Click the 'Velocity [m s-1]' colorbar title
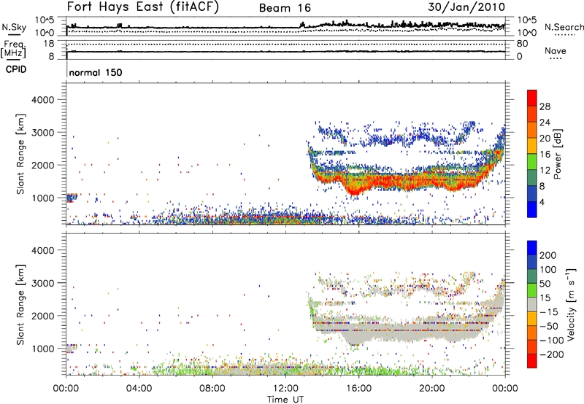584x404 pixels. tap(571, 304)
